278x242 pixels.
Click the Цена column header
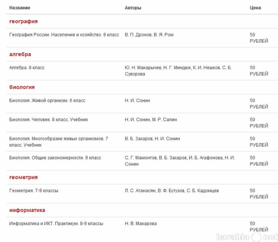pyautogui.click(x=255, y=8)
